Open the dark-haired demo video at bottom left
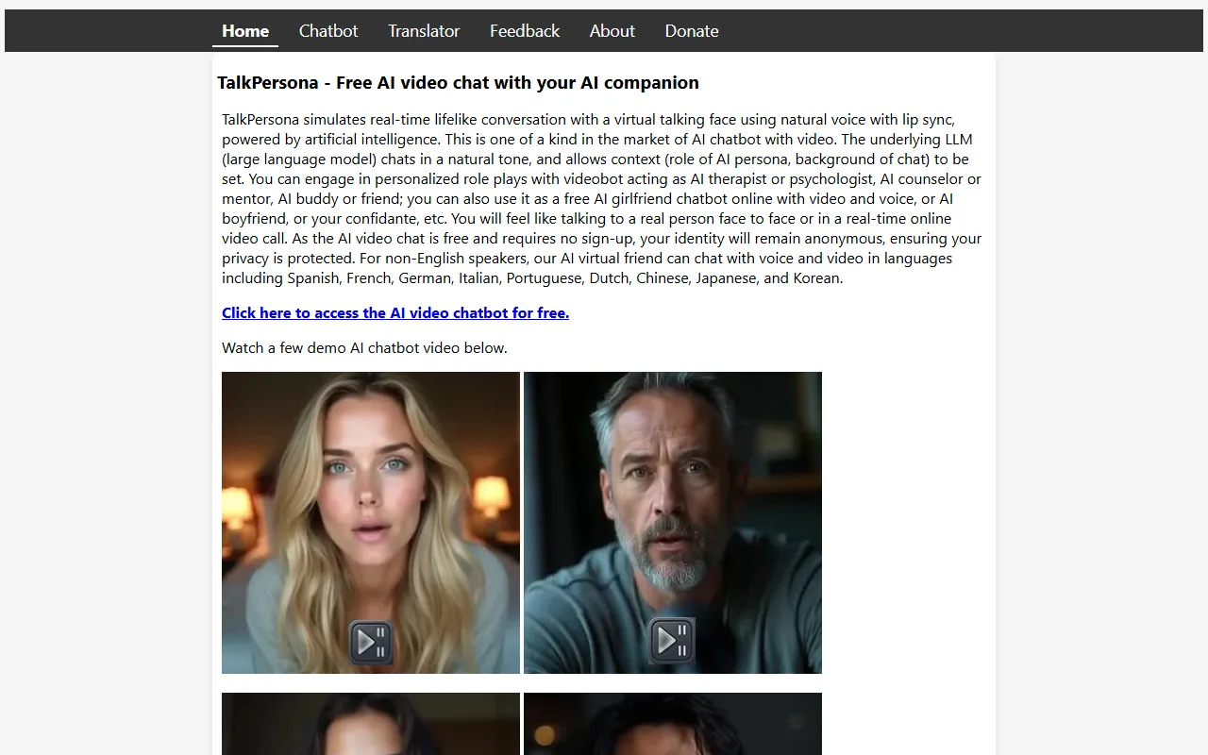 [371, 724]
